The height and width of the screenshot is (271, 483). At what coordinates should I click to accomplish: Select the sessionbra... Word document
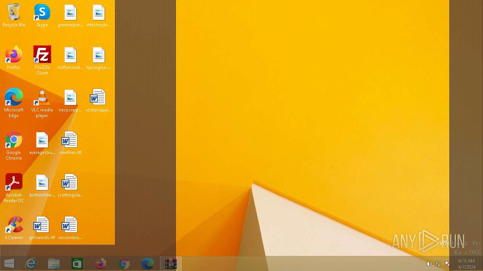[x=70, y=228]
